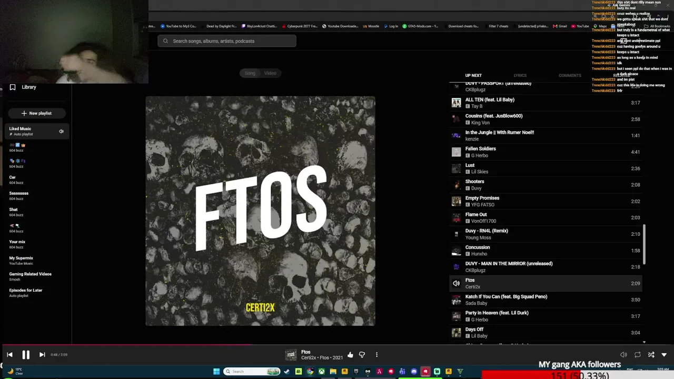
Task: Open the Gmail bookmark
Action: click(x=560, y=26)
